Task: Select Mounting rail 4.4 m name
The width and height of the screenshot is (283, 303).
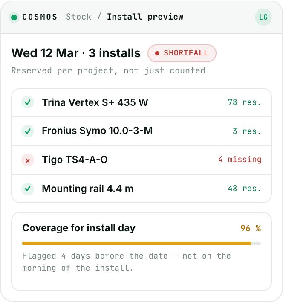Action: 88,189
